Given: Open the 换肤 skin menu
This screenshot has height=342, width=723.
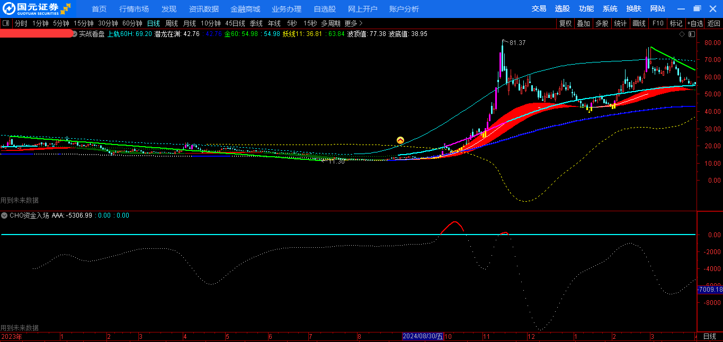Looking at the screenshot, I should [x=634, y=8].
